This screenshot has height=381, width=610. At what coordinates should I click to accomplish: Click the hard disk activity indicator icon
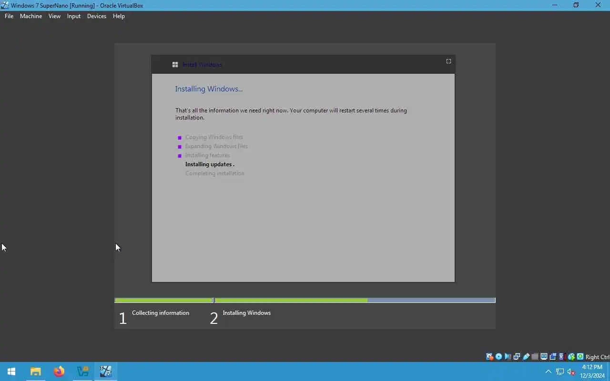(489, 357)
